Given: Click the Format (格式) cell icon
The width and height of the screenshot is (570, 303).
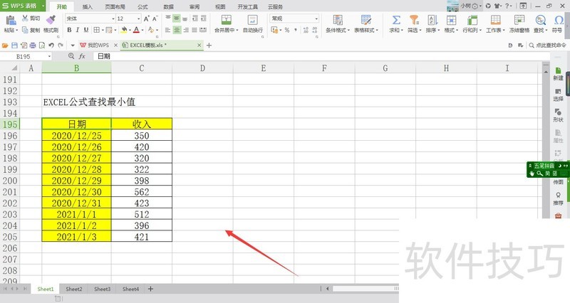Looking at the screenshot, I should coord(451,20).
